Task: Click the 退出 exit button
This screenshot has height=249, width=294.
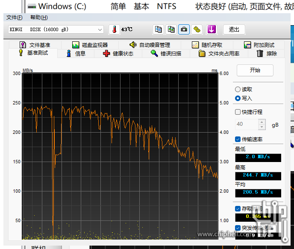Action: (234, 29)
